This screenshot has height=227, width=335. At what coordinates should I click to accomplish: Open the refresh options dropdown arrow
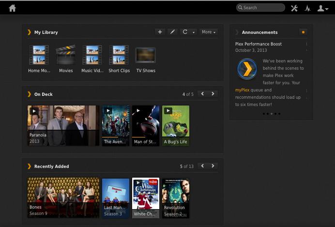[x=194, y=32]
